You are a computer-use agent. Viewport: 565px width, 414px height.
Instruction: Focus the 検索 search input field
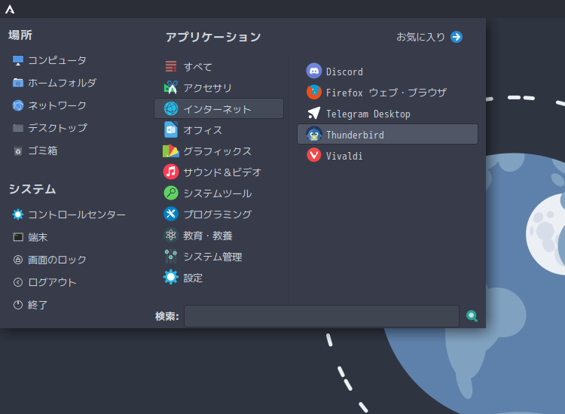pos(322,316)
